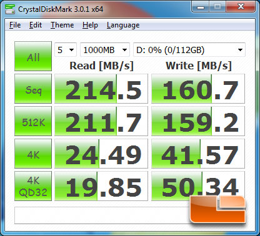Run all benchmarks with All button

pos(33,56)
